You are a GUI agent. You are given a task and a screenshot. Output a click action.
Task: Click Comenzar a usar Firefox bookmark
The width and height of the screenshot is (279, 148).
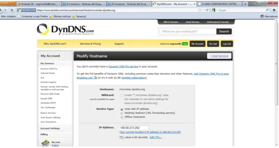33,16
